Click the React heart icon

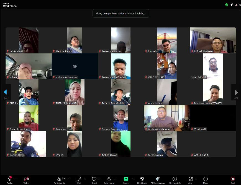tap(94, 179)
